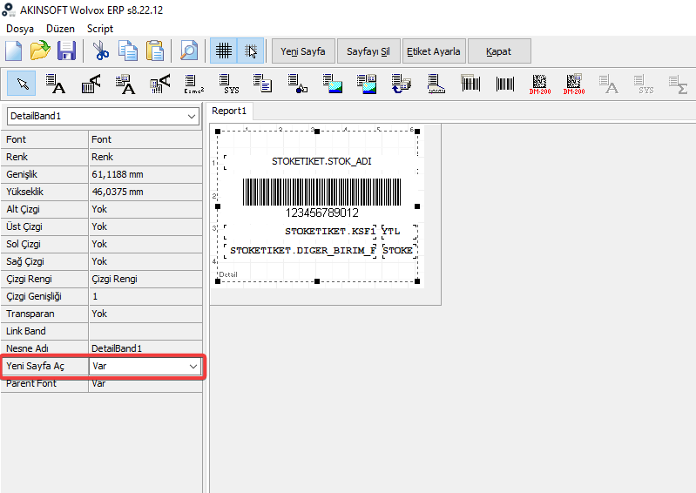This screenshot has width=696, height=493.
Task: Click the Renk color property value
Action: tap(145, 157)
